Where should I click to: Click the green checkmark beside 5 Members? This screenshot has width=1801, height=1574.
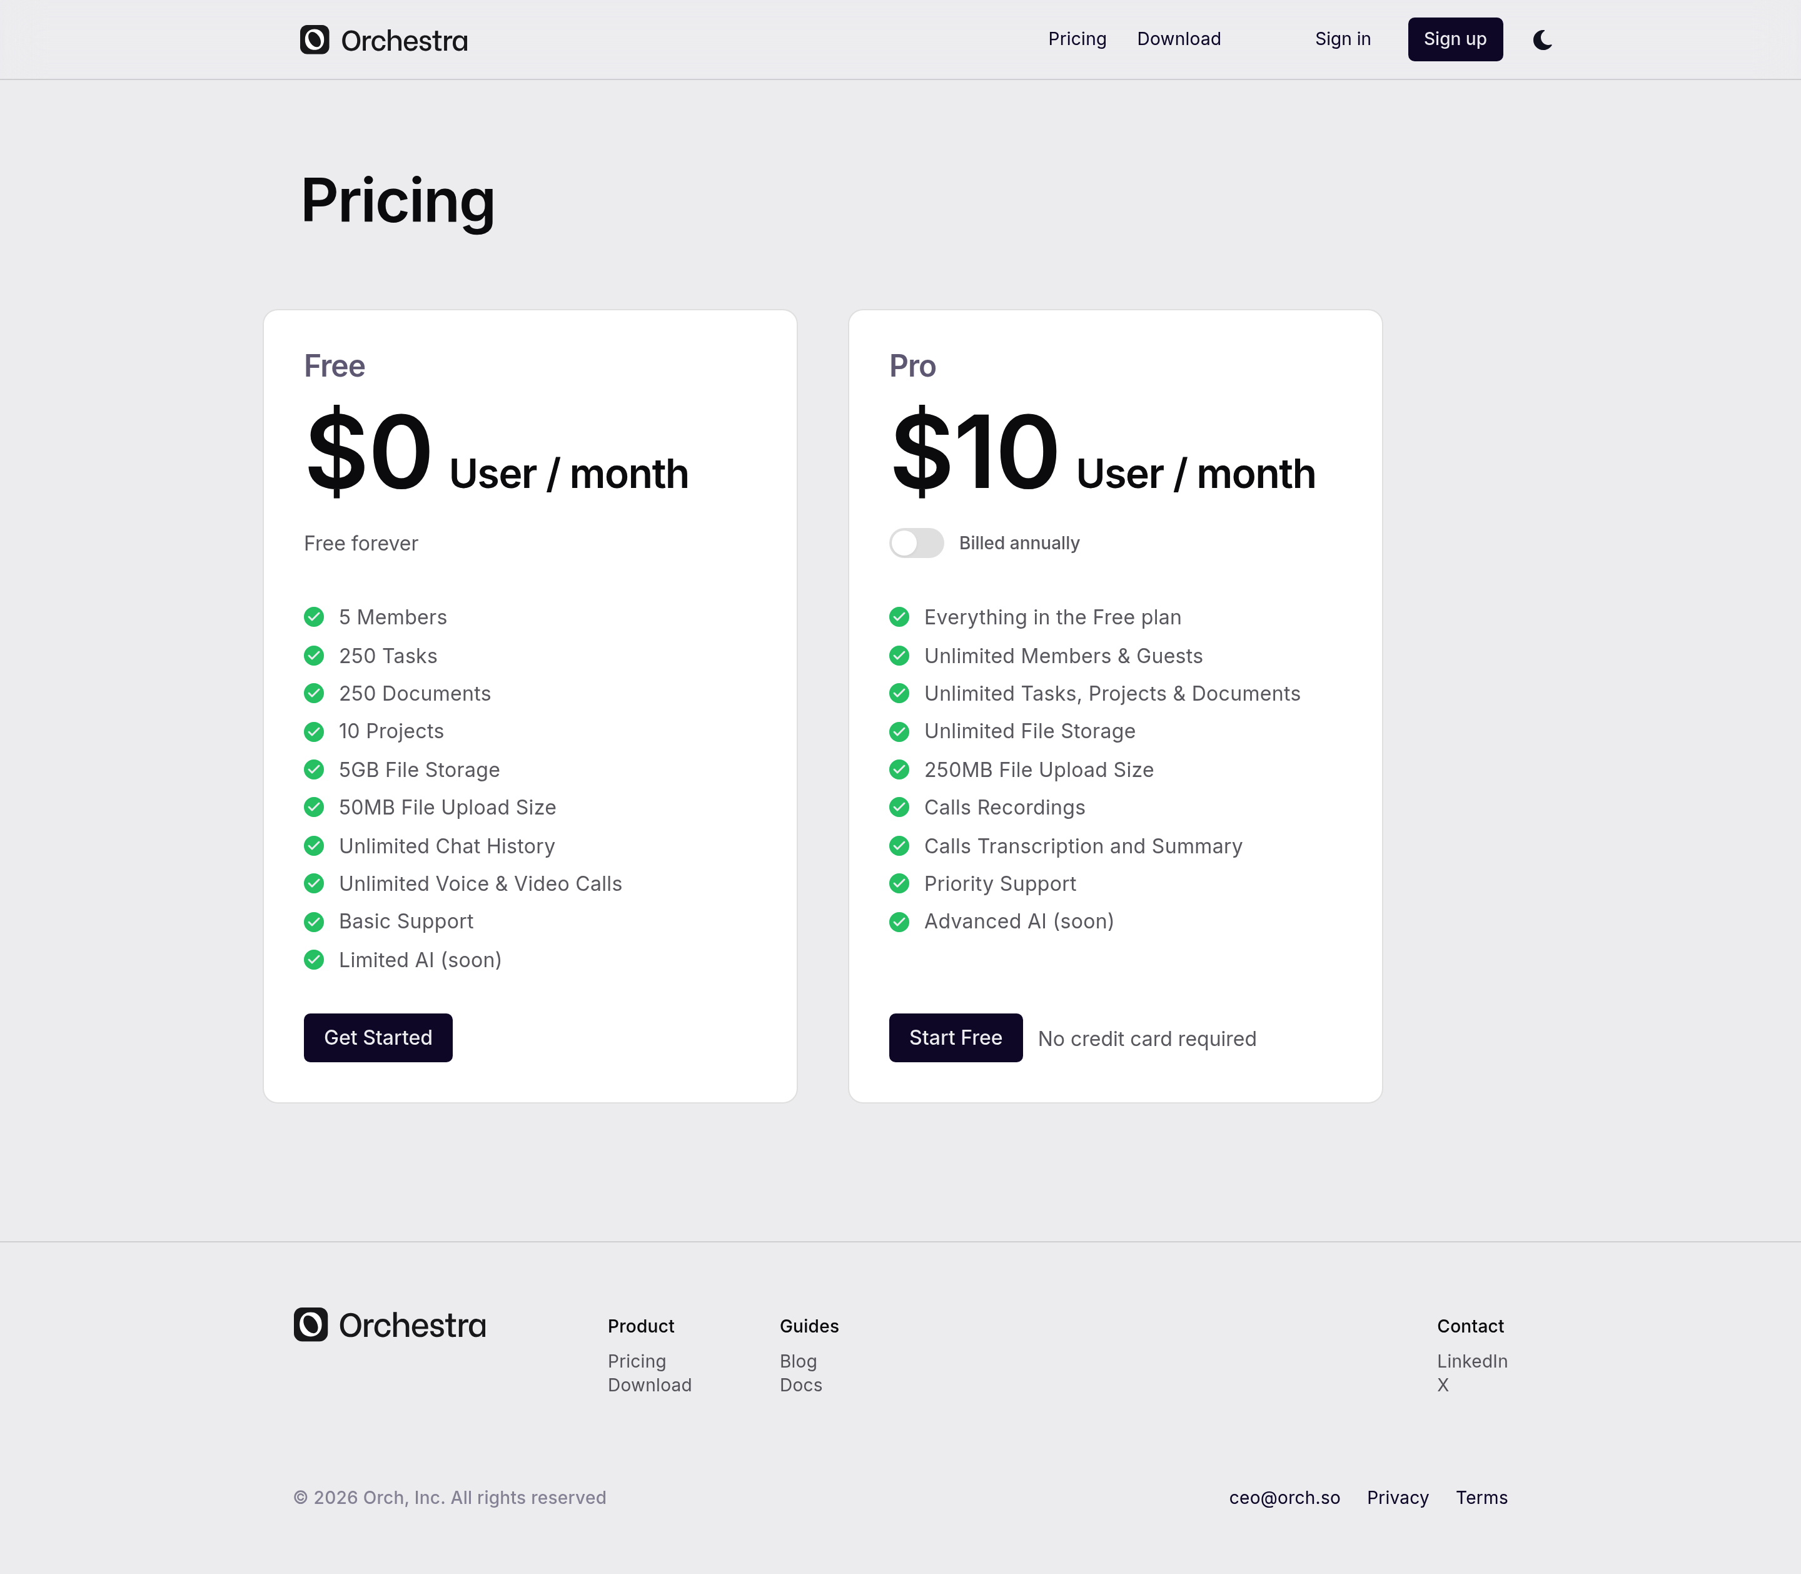click(x=313, y=617)
